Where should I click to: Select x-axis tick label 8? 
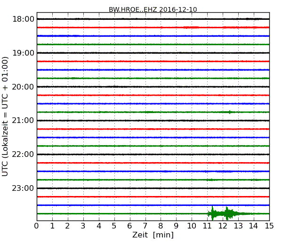161,226
